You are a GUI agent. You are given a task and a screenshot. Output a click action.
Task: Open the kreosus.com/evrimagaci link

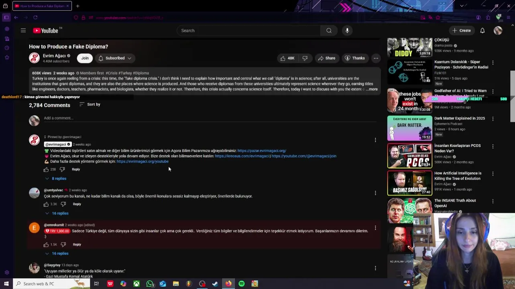[x=242, y=156]
